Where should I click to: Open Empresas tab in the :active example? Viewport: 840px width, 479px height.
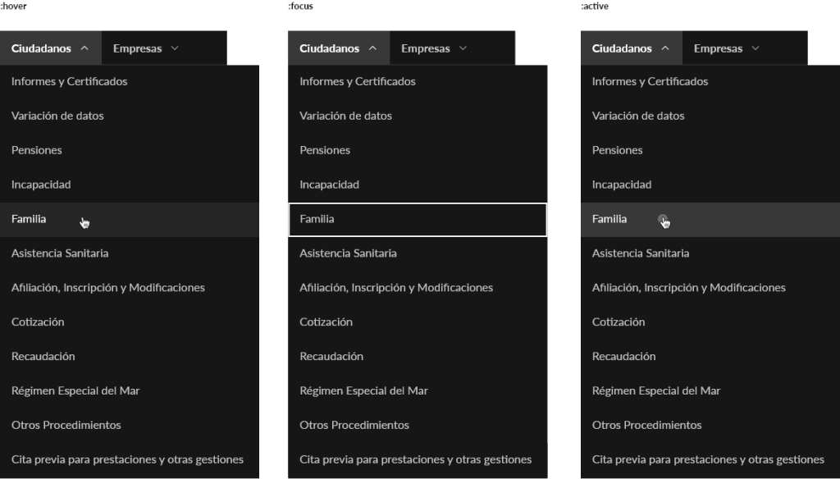point(718,48)
